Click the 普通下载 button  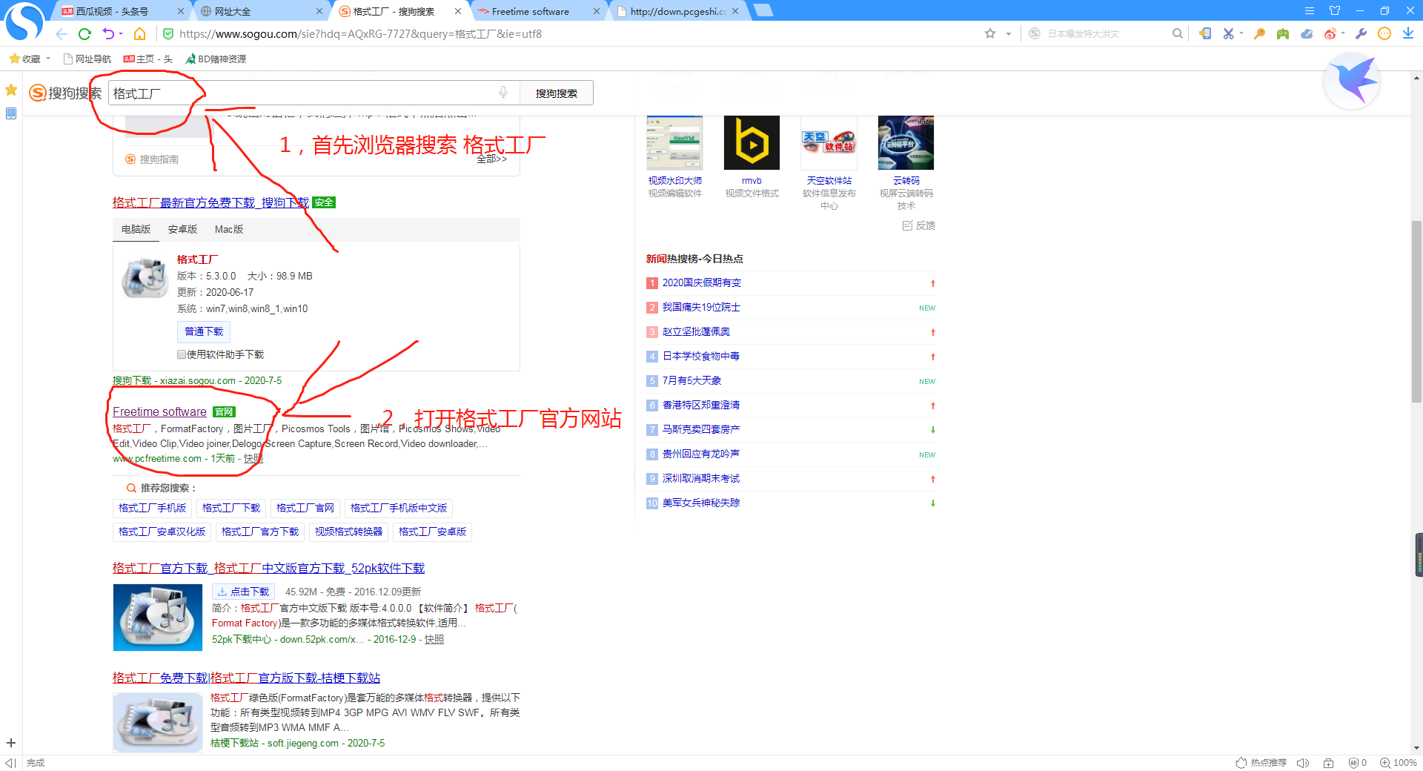pos(204,331)
